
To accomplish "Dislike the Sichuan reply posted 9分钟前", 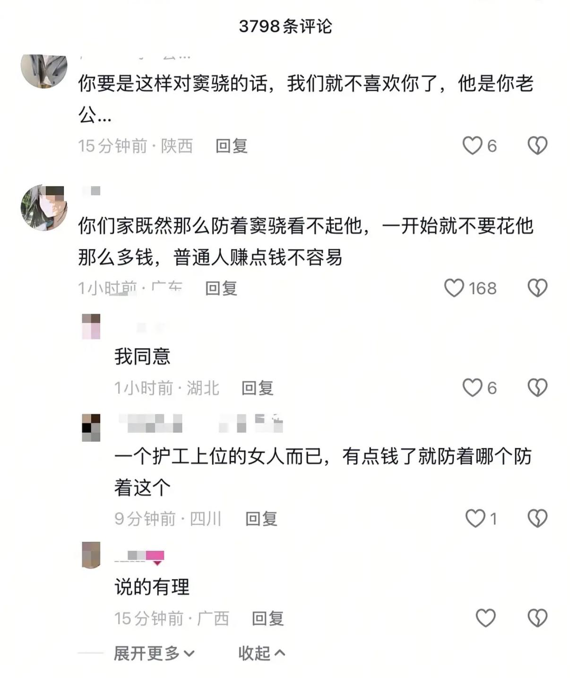I will [x=537, y=518].
